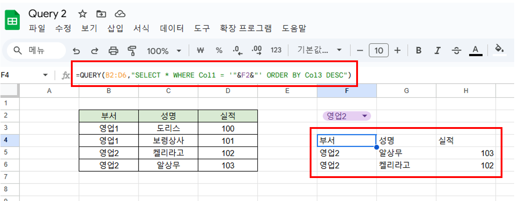The image size is (516, 201).
Task: Open the 확장 프로그램 menu
Action: point(246,28)
